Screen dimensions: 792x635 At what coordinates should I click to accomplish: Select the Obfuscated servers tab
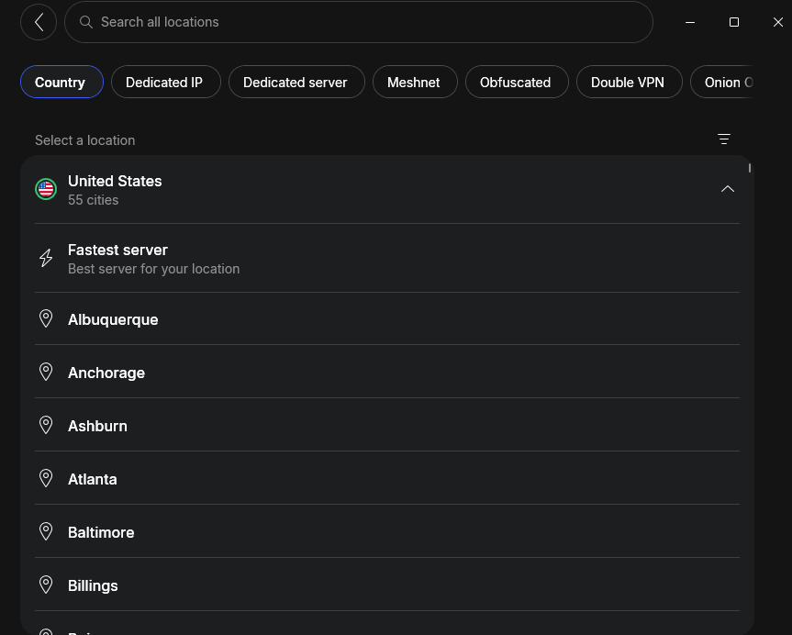(517, 82)
